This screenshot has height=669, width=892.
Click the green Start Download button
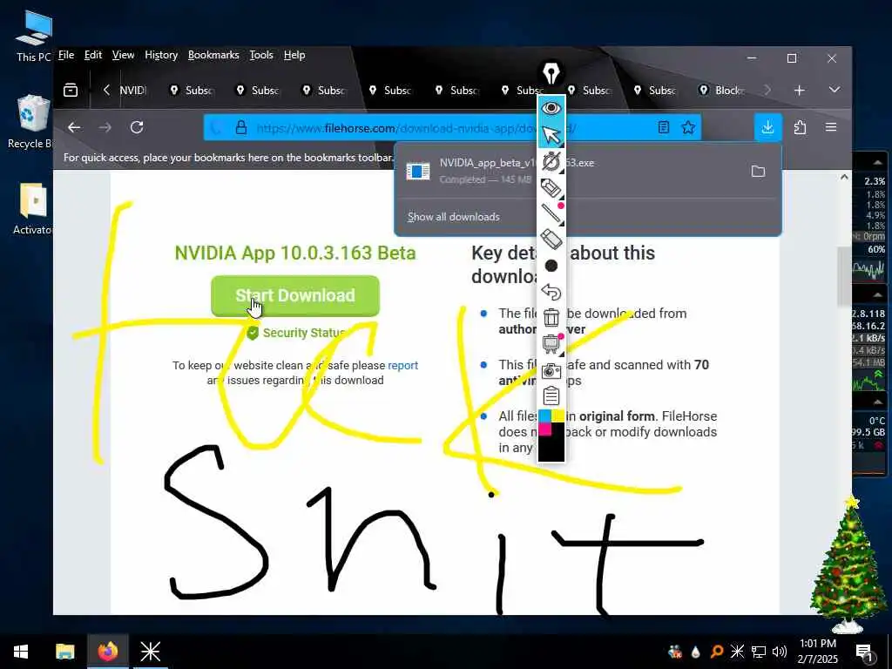coord(295,296)
